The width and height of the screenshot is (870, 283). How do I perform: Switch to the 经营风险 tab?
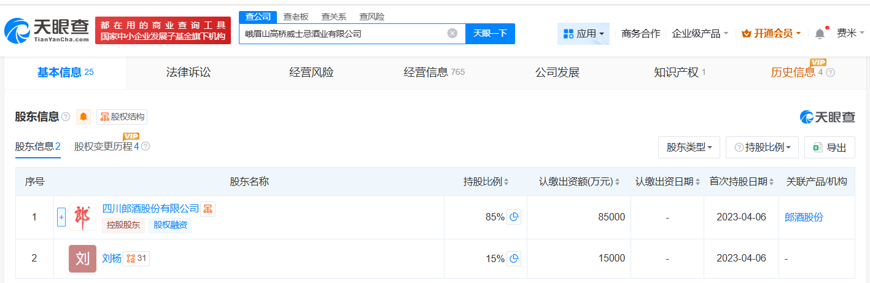(x=311, y=72)
